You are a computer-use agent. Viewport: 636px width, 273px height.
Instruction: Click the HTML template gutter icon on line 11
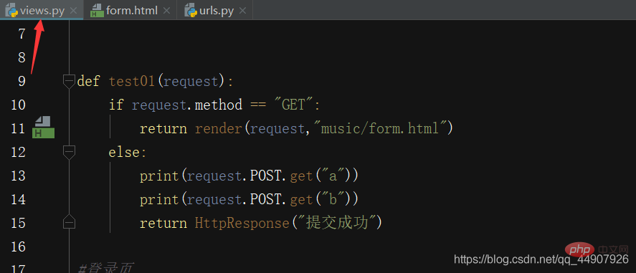tap(44, 127)
